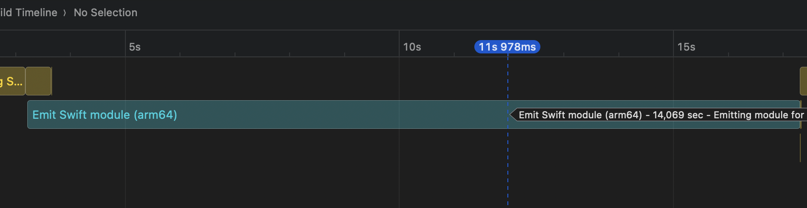Click the blue 11s 978ms time badge
This screenshot has width=807, height=208.
[x=507, y=47]
